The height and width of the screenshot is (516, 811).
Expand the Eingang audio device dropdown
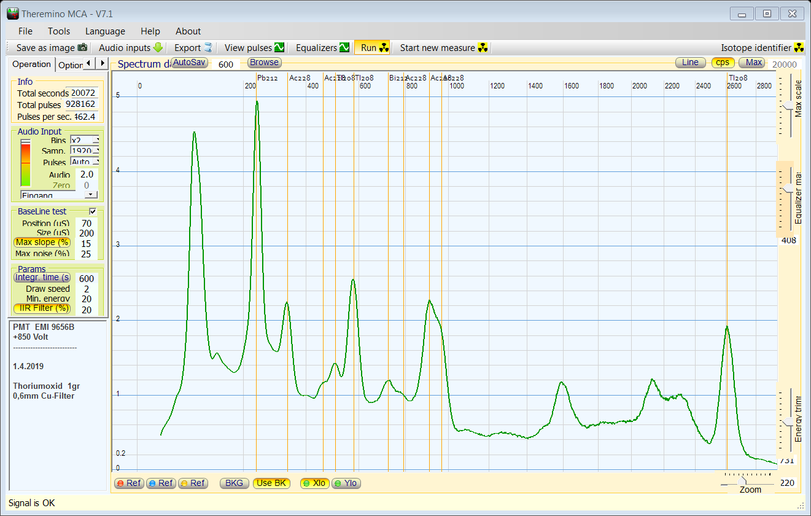tap(91, 195)
